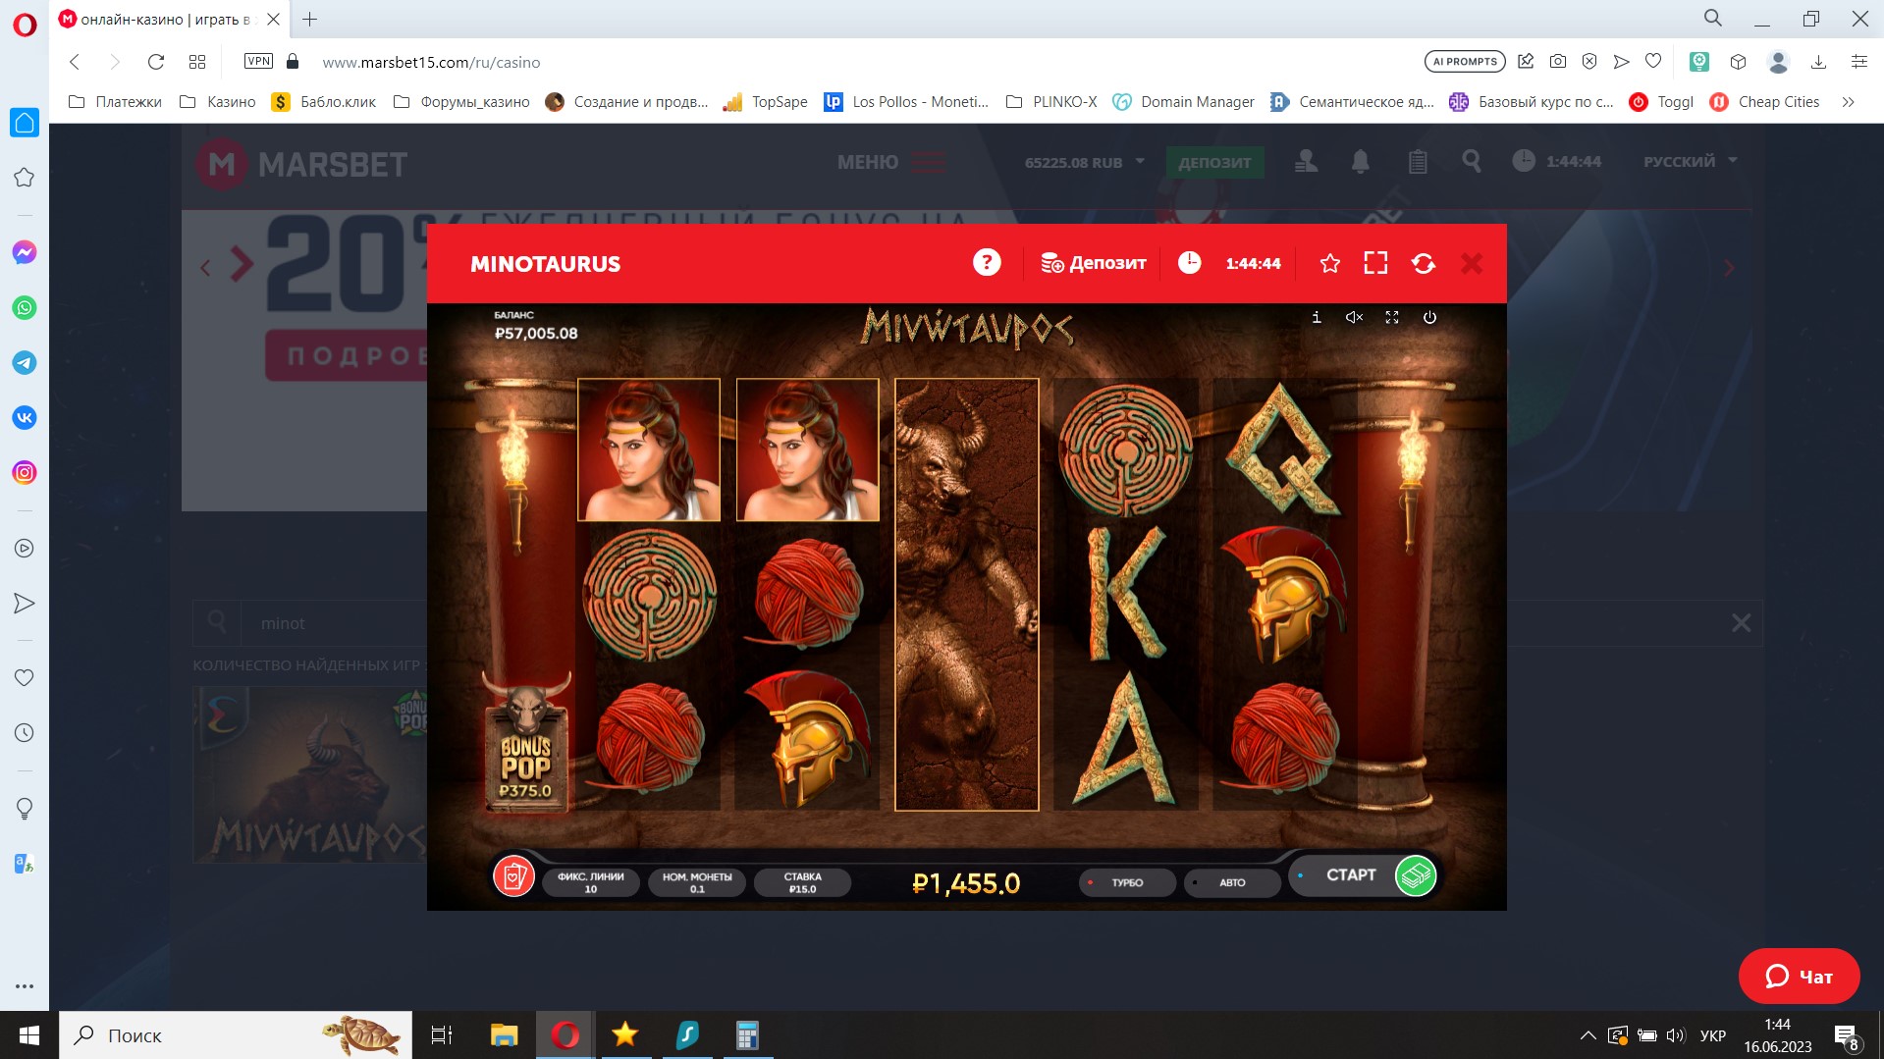The image size is (1884, 1059).
Task: Open the Toggl bookmark
Action: point(1661,101)
